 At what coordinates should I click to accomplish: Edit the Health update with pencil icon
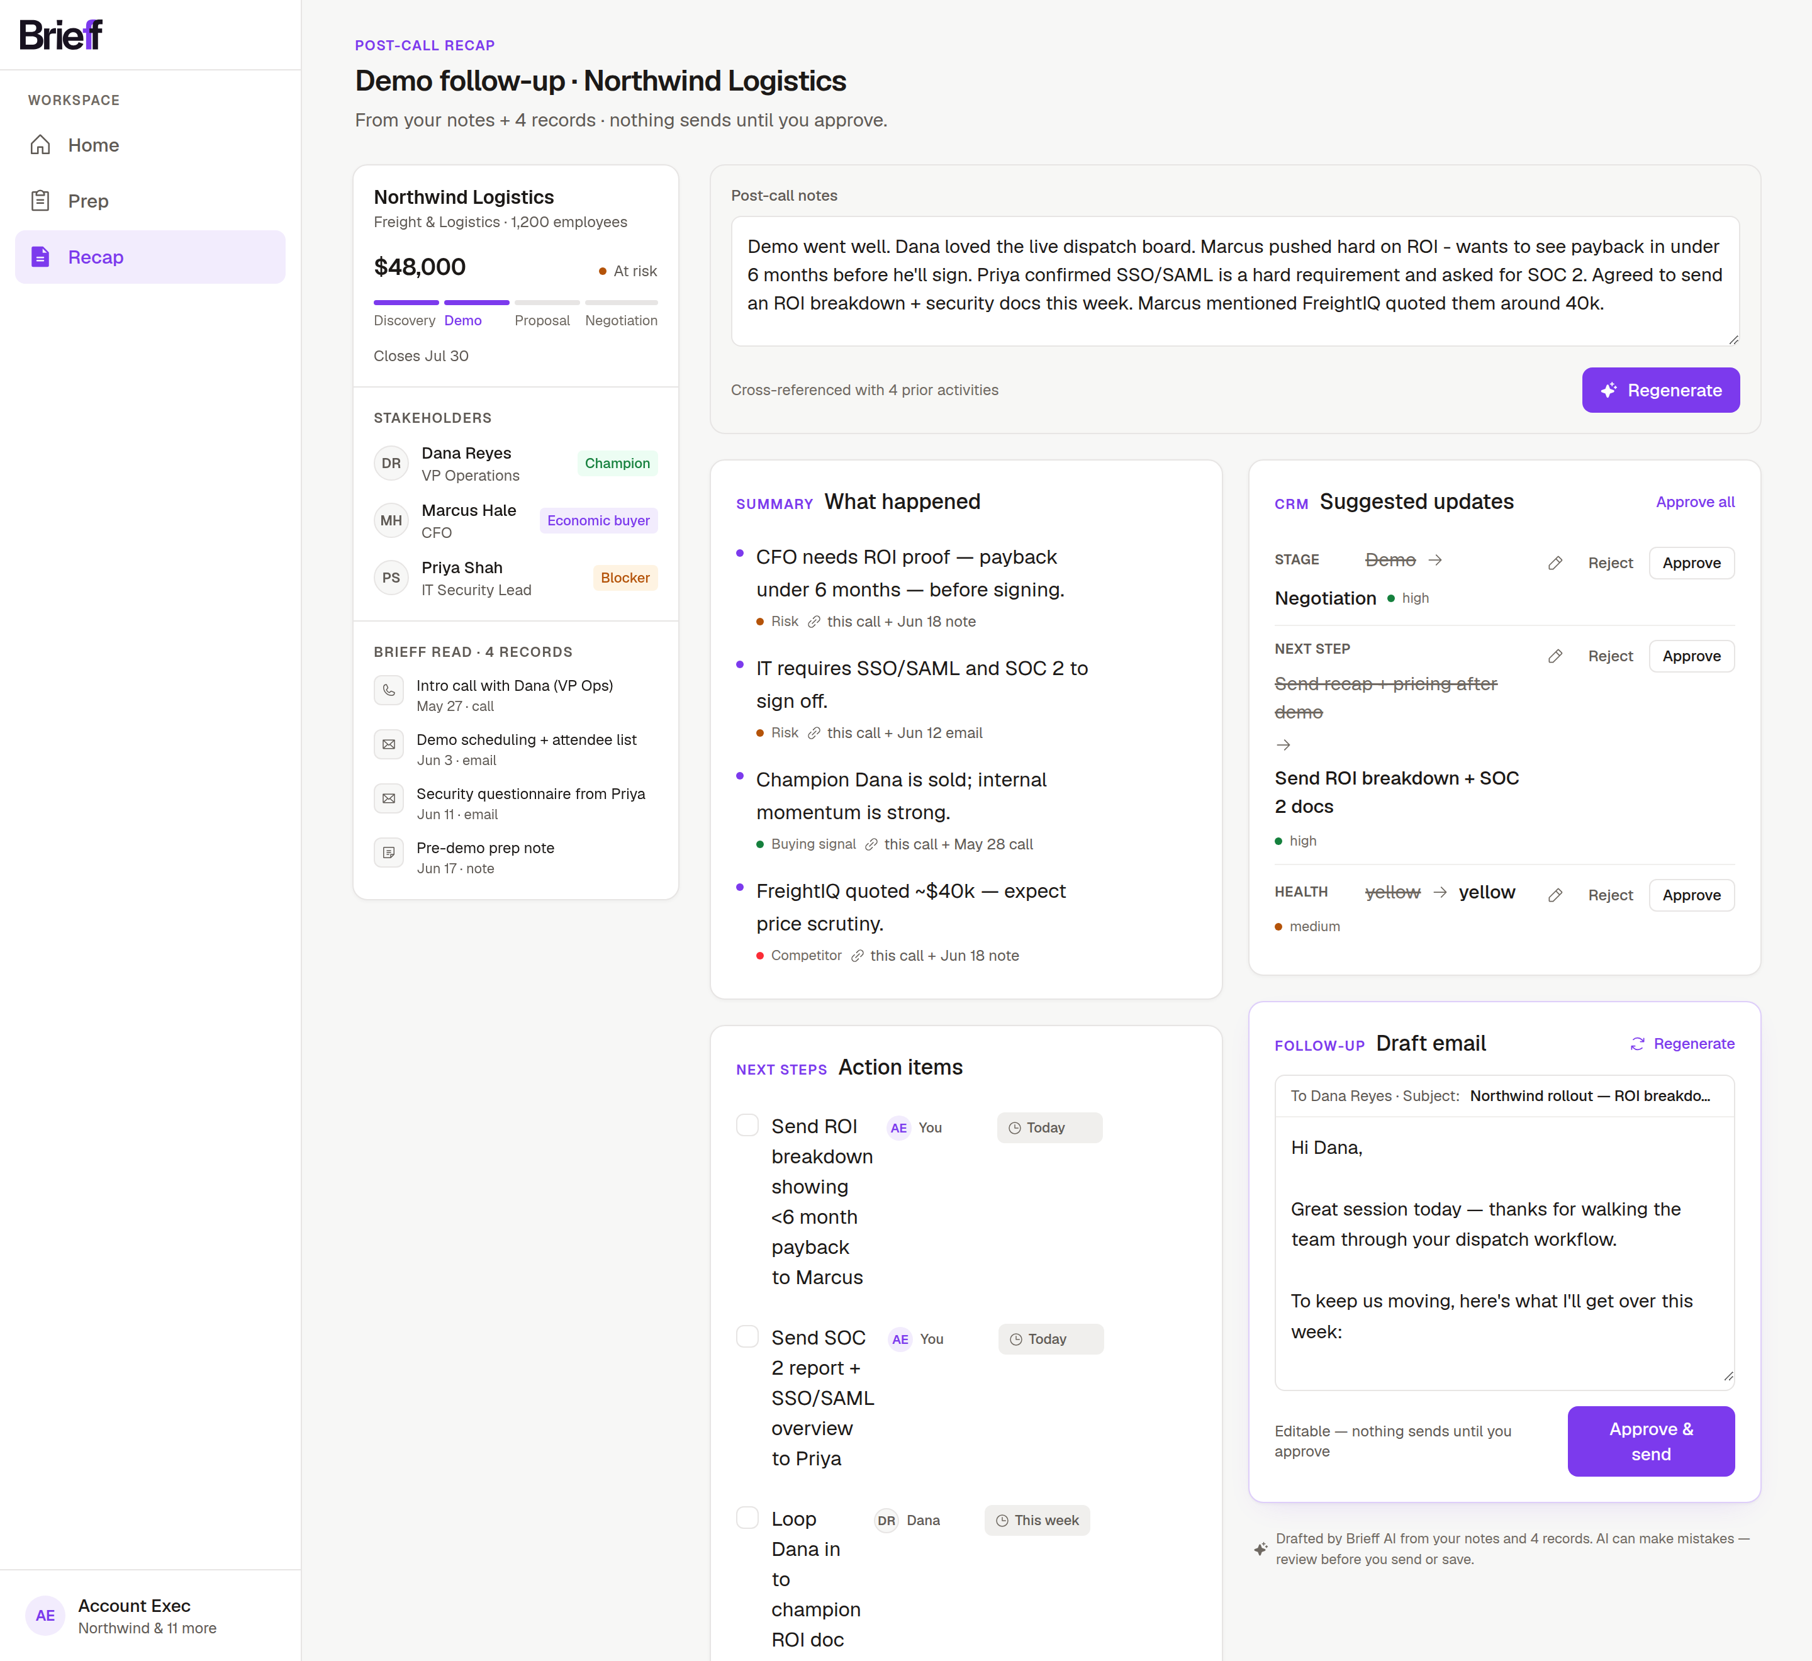pos(1555,895)
